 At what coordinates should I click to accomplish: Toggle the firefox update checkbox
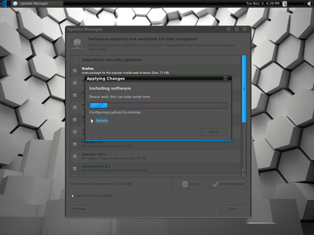coord(75,71)
